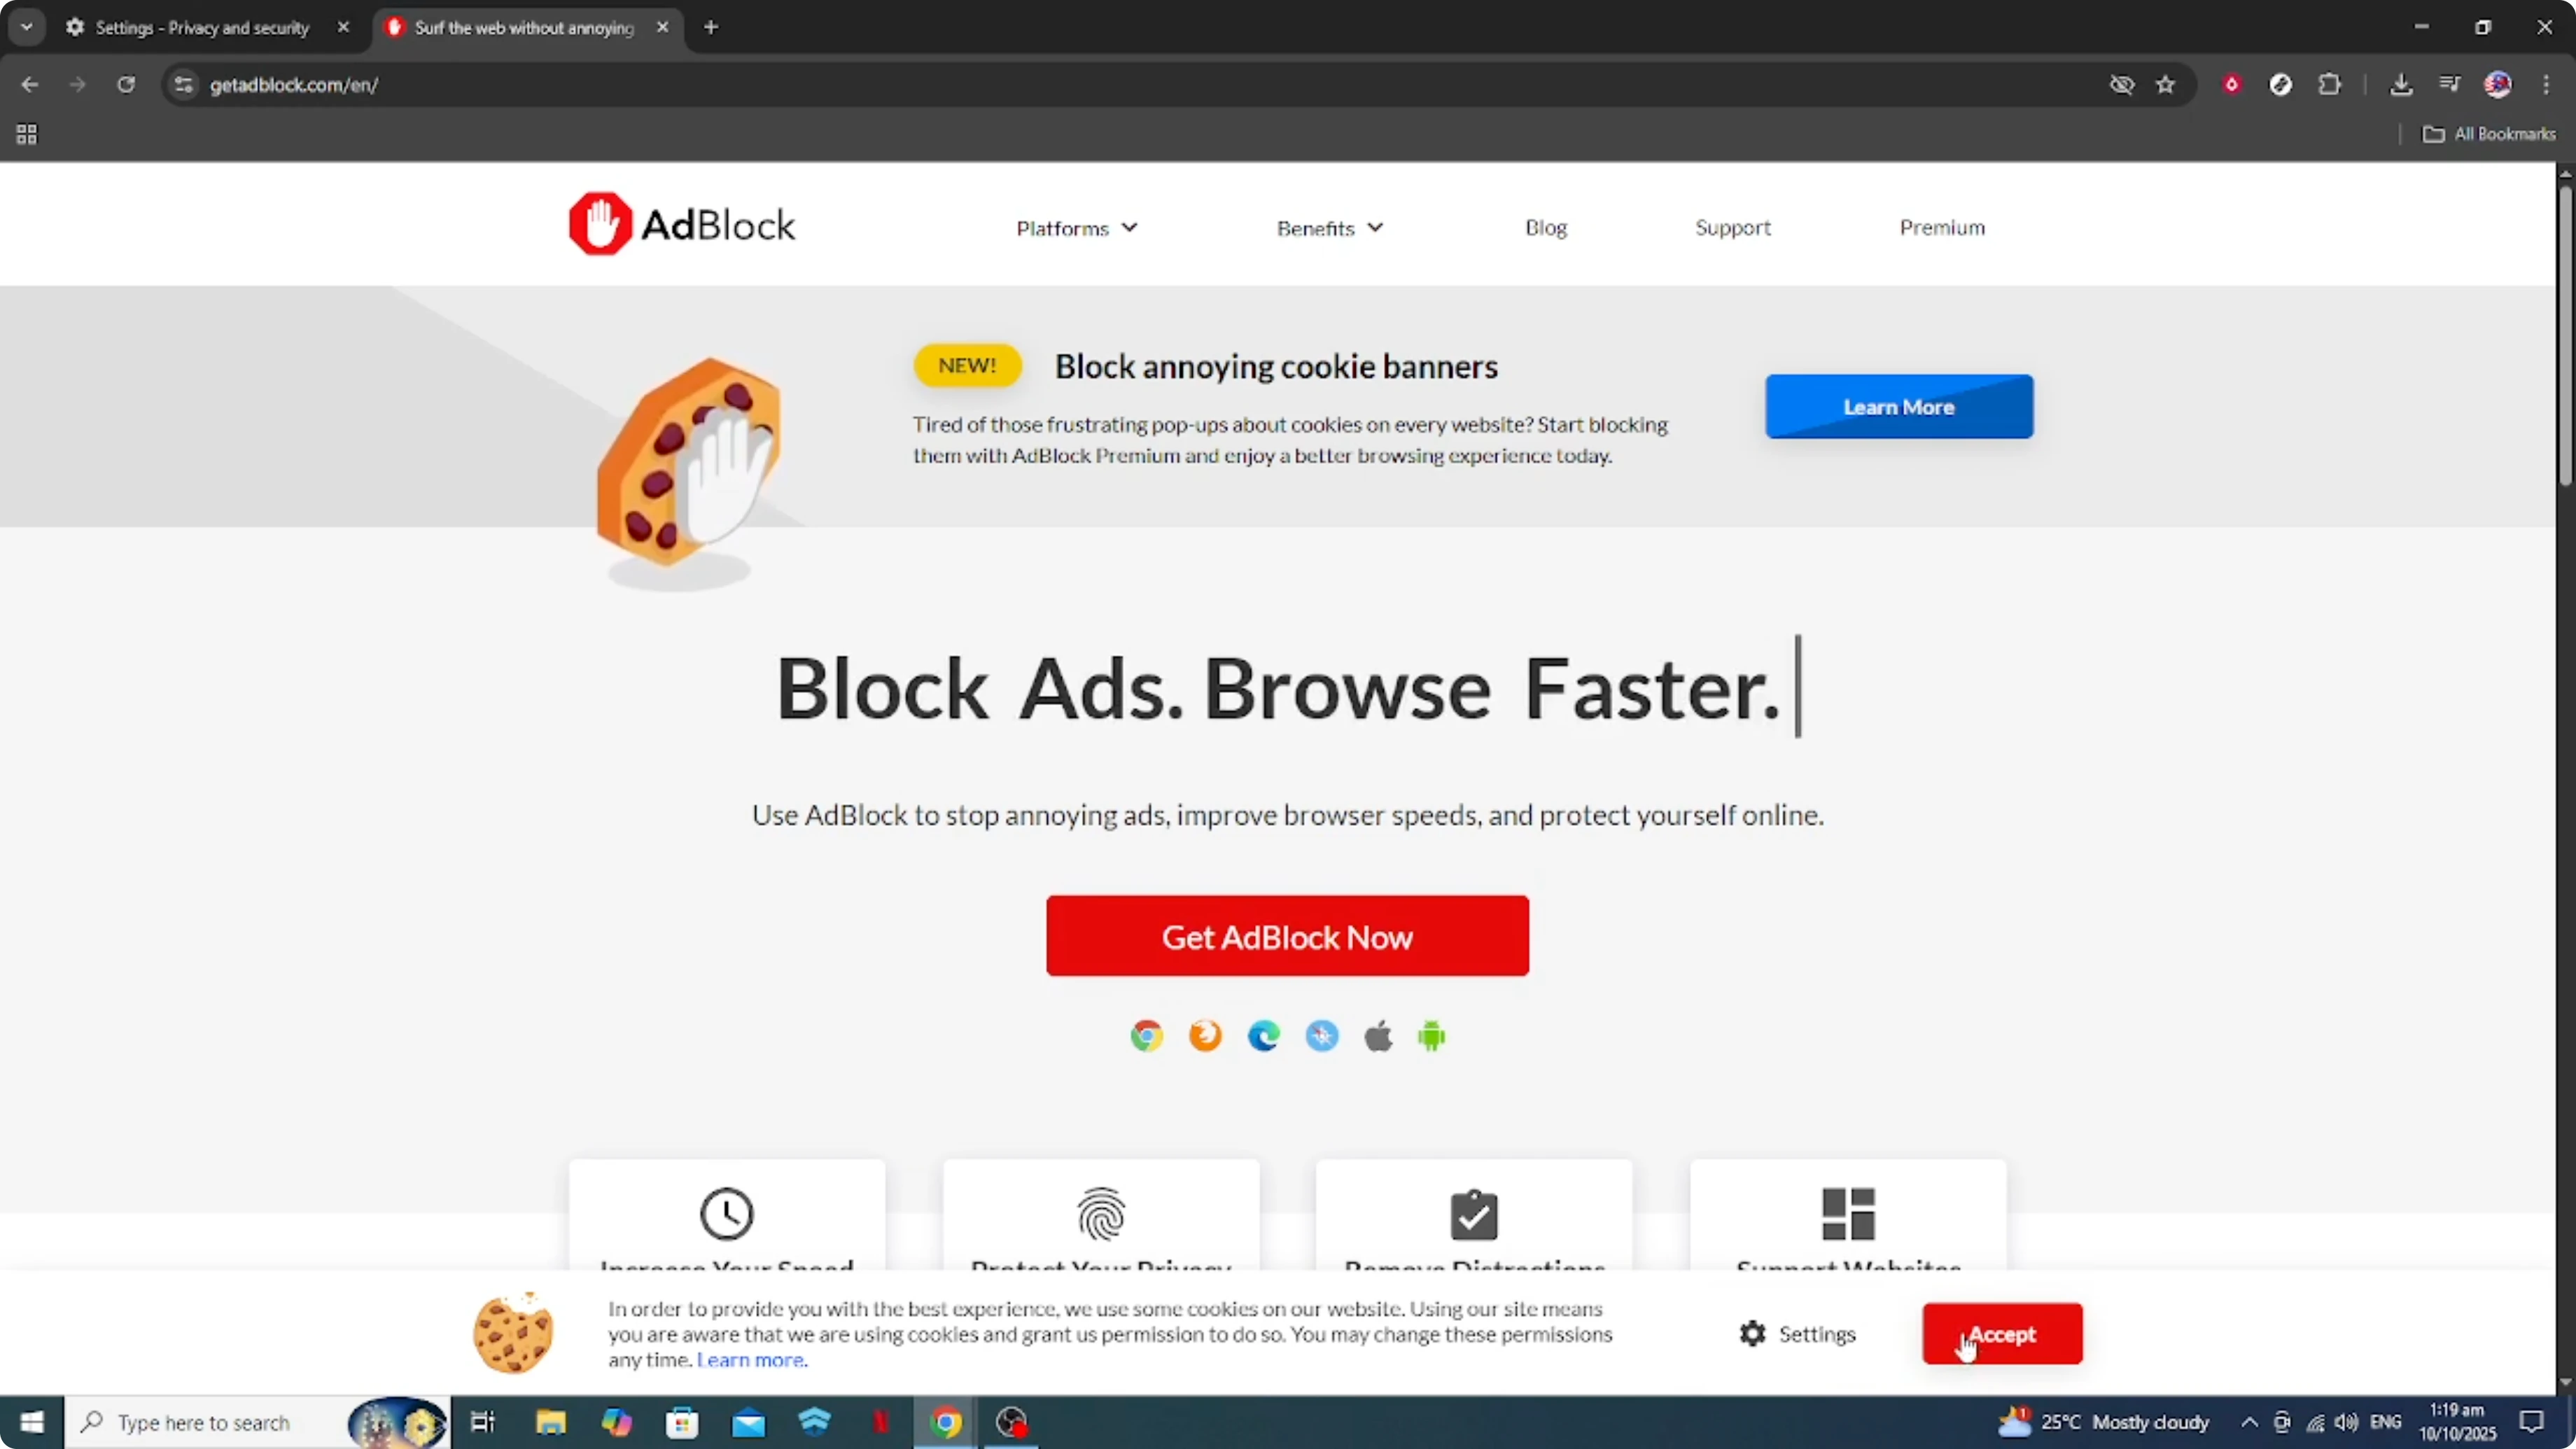
Task: Click the Learn more link in the cookie notice
Action: click(x=751, y=1359)
